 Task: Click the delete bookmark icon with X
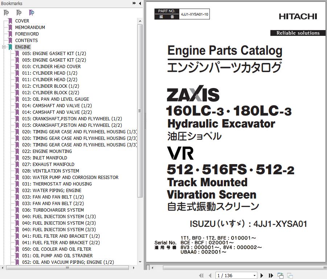[x=6, y=13]
